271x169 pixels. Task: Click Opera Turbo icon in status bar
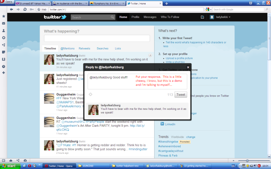25,160
